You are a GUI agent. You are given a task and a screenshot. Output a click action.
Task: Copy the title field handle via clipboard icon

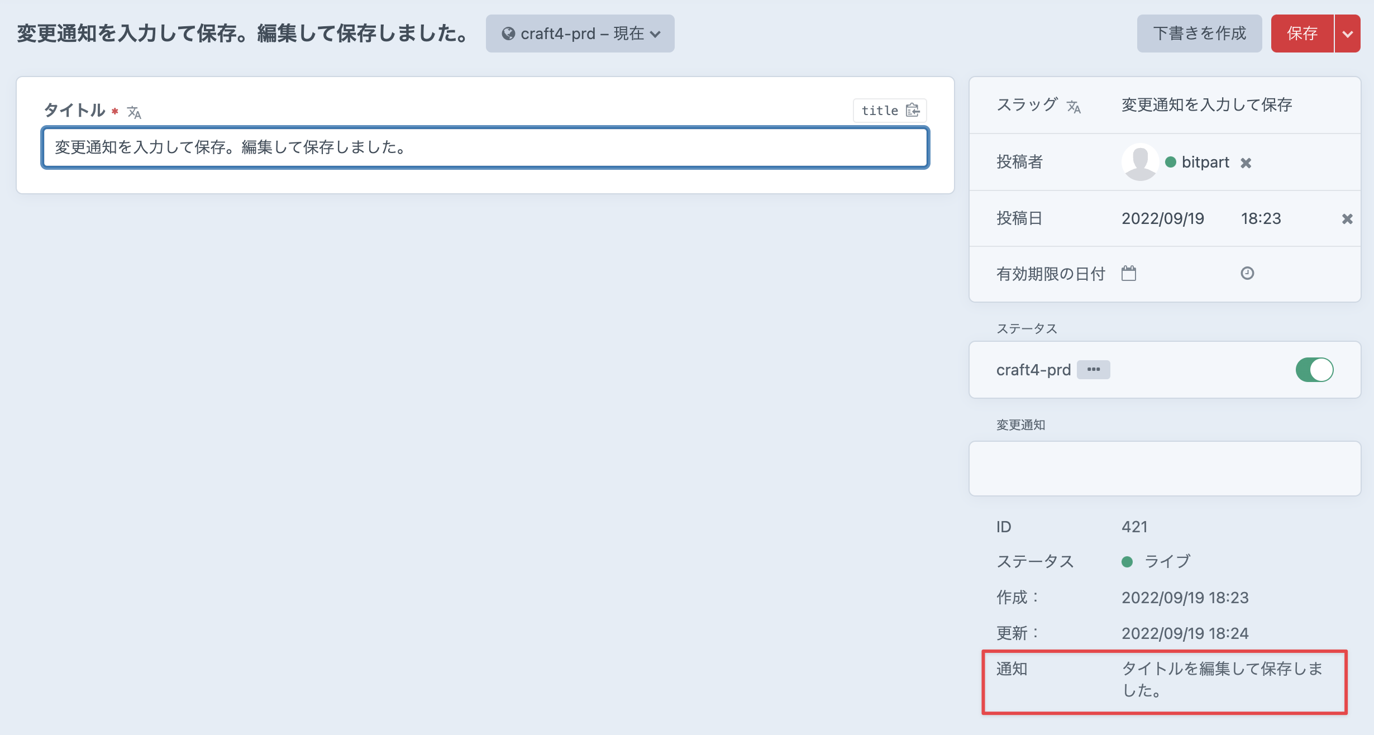point(913,110)
